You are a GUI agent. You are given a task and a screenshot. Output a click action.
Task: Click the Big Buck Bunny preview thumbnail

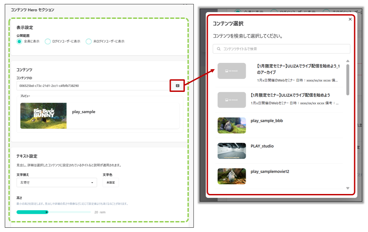click(43, 116)
